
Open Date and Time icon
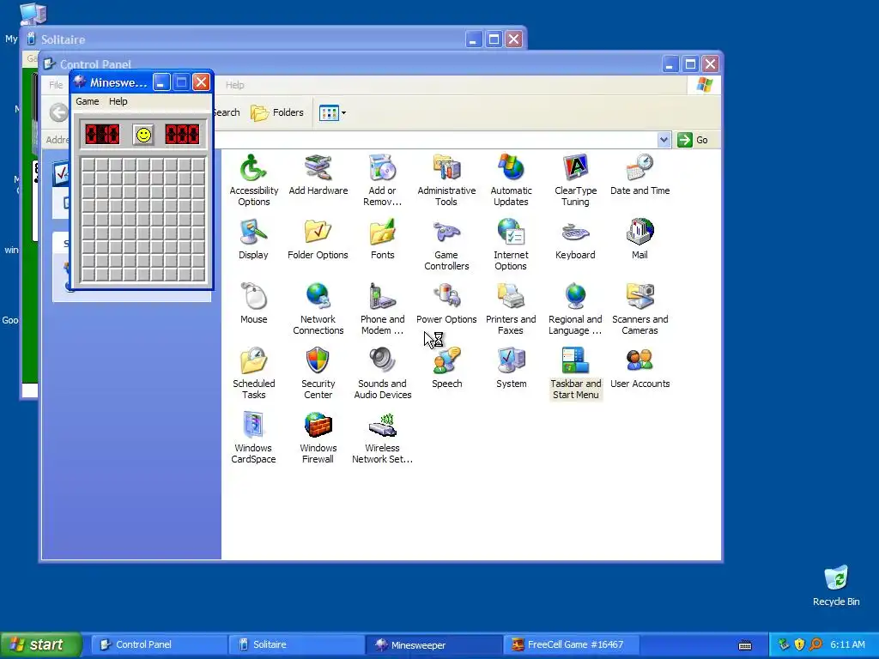[640, 168]
